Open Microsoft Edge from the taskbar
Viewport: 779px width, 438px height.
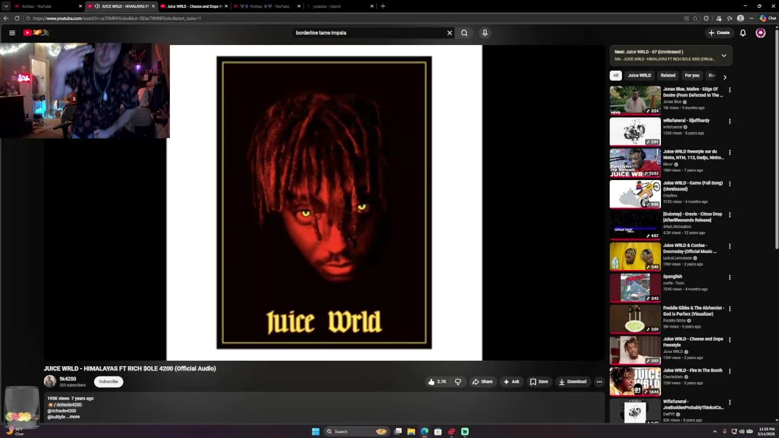[424, 431]
